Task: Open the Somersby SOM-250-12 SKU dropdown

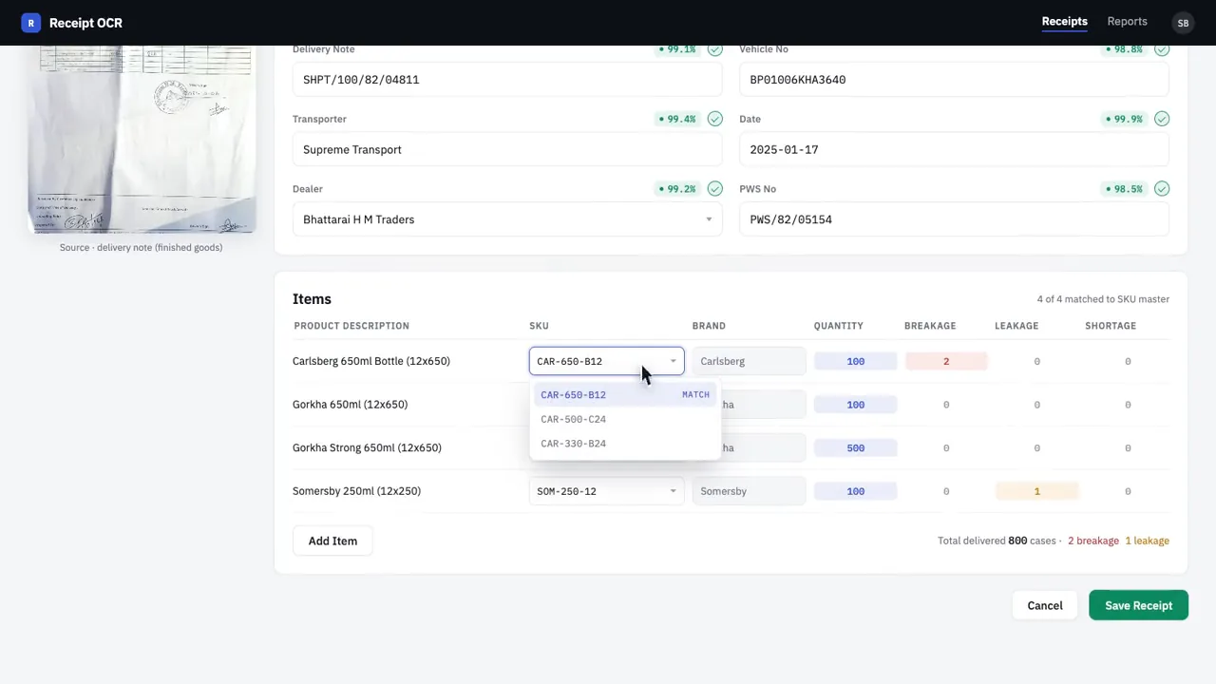Action: [606, 491]
